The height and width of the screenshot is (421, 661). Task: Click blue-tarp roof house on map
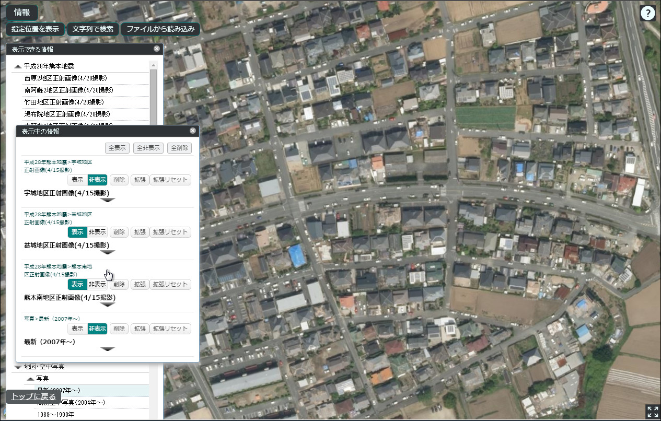(x=297, y=256)
